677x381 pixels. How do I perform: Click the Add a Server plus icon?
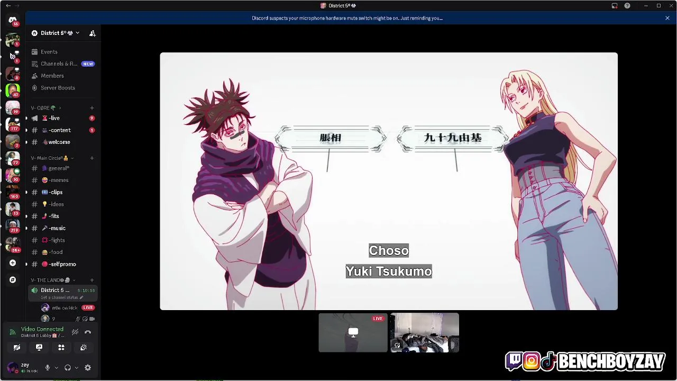[13, 263]
